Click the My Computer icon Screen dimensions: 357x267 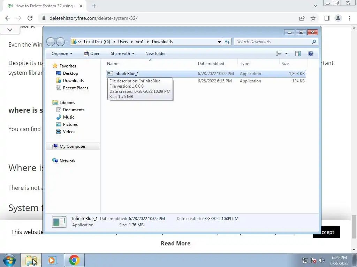point(55,146)
